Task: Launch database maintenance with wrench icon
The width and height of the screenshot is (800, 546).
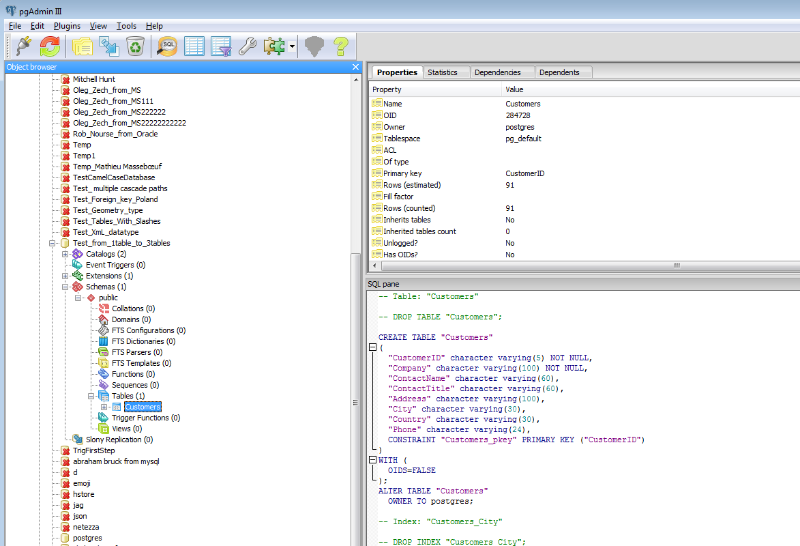Action: tap(247, 46)
